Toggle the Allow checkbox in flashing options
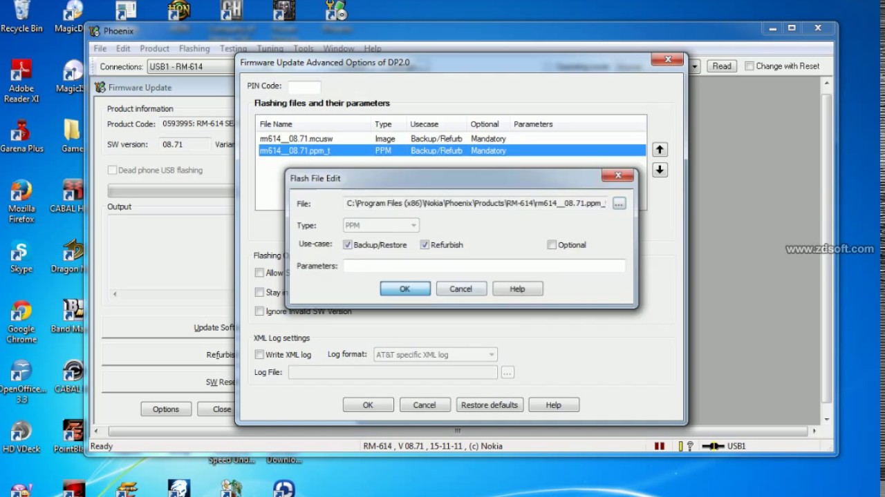The image size is (885, 497). (x=259, y=273)
